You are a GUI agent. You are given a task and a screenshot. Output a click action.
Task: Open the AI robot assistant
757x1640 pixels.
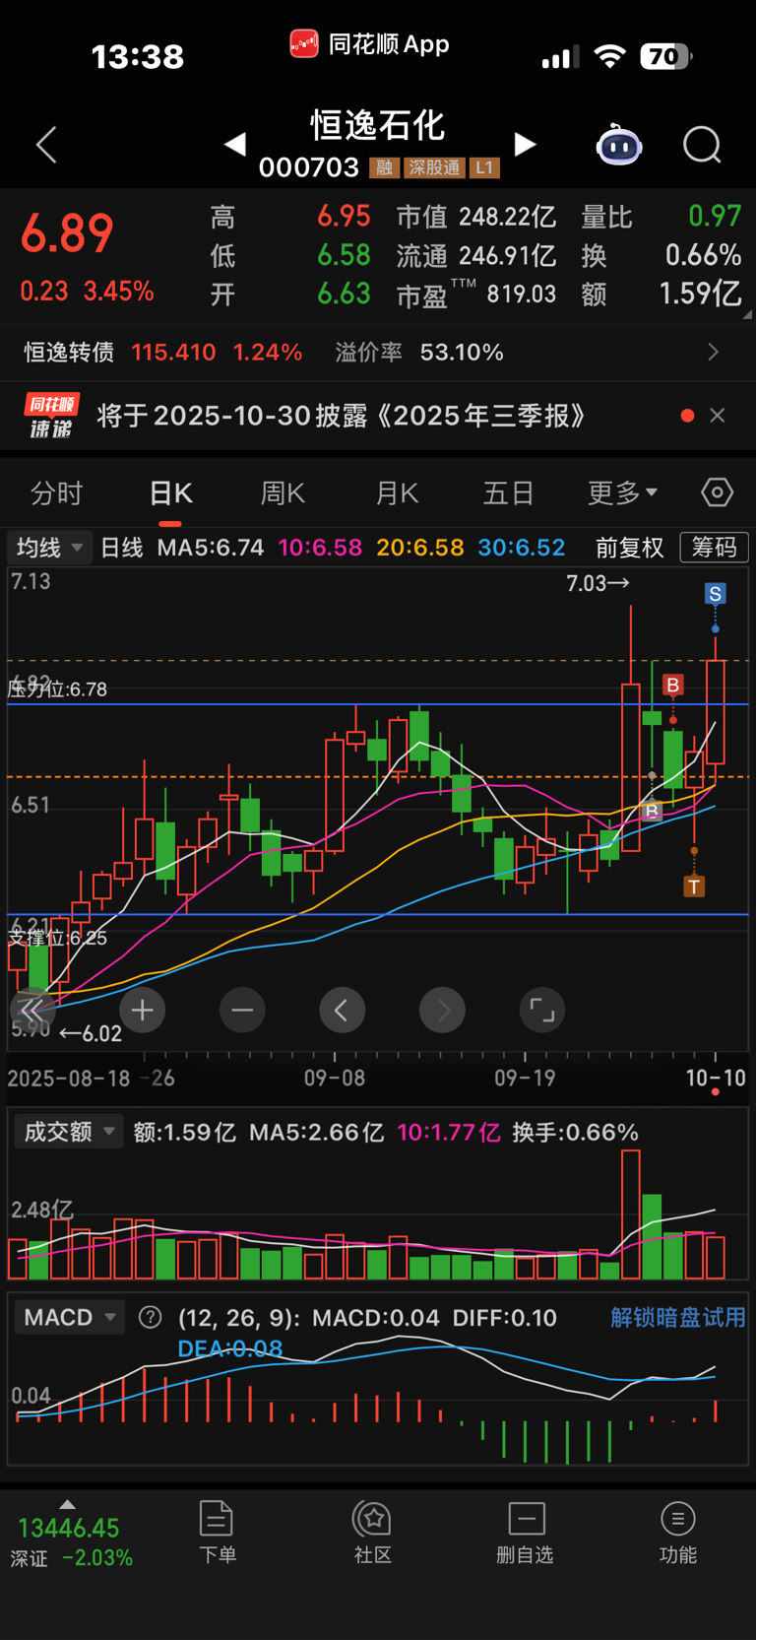coord(619,146)
